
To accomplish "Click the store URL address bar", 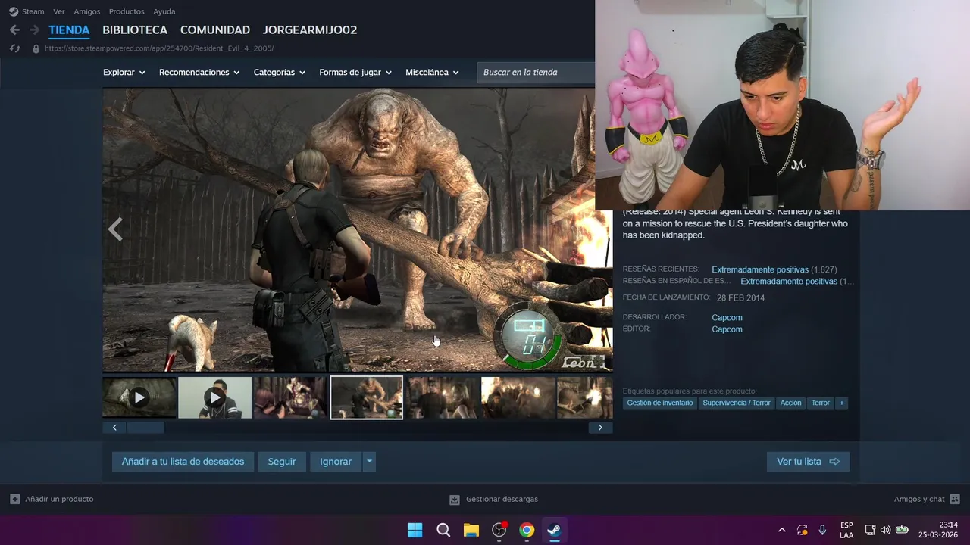I will [159, 48].
